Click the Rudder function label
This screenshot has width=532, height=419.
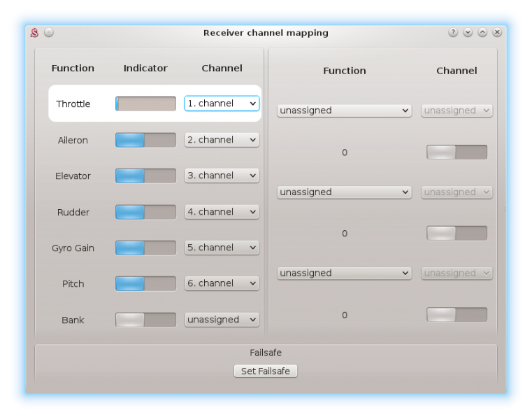(x=73, y=212)
